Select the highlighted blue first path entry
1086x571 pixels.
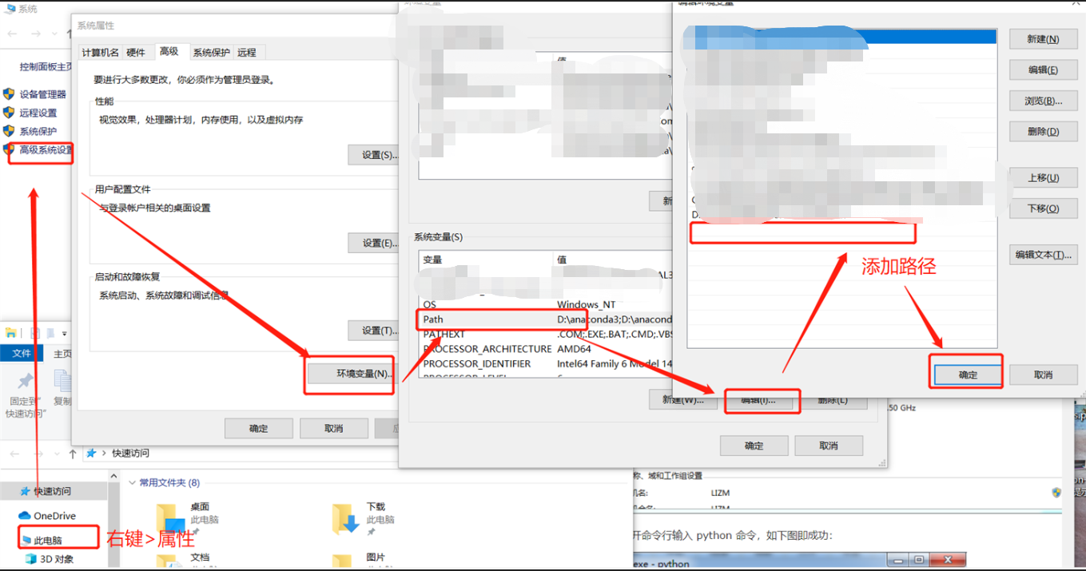tap(842, 36)
